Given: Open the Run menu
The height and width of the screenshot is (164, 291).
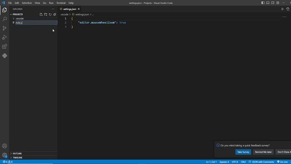Looking at the screenshot, I should click(x=51, y=3).
